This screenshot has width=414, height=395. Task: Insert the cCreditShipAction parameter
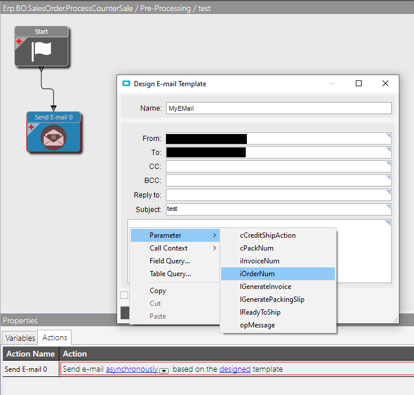coord(278,235)
